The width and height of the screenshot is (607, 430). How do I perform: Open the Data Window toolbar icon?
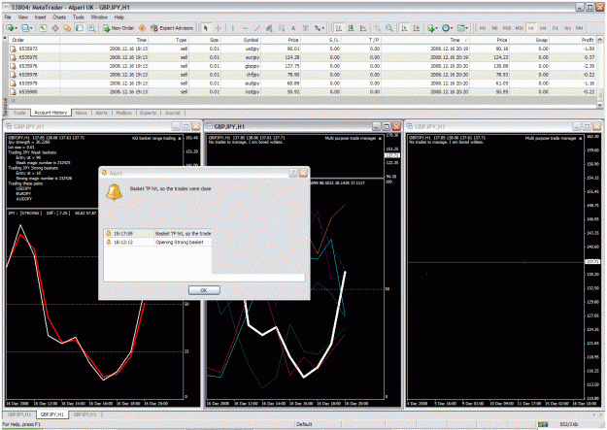click(55, 28)
